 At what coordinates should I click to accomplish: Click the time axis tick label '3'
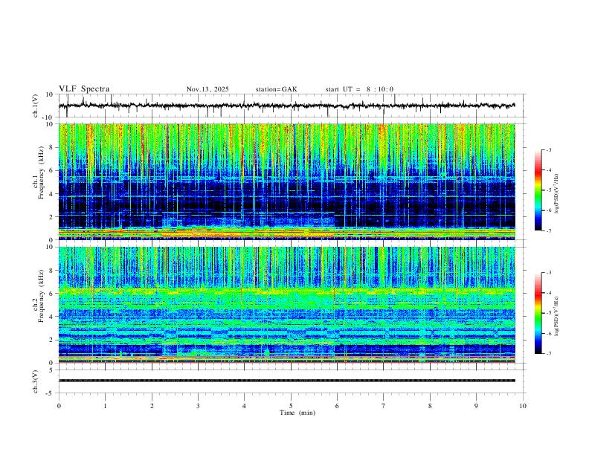click(198, 406)
